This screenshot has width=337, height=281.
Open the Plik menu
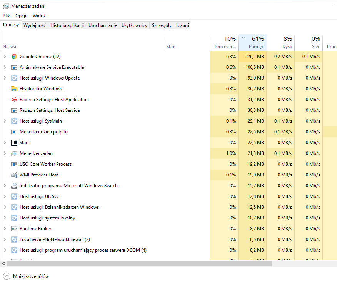click(7, 16)
